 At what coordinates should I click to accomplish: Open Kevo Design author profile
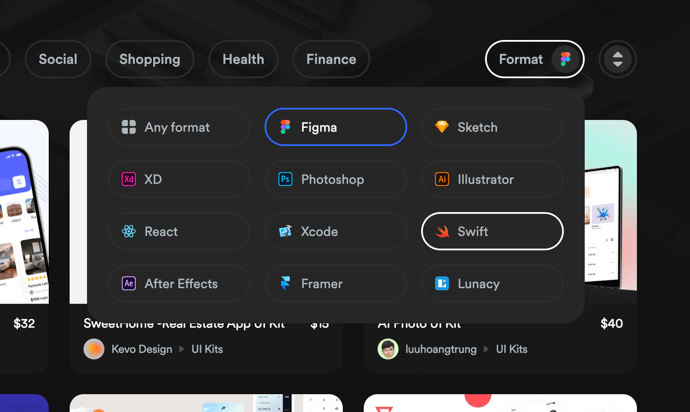pos(142,349)
